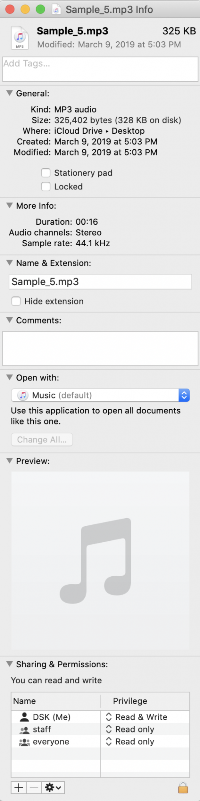
Task: Change the staff privilege Read only stepper
Action: pyautogui.click(x=108, y=729)
